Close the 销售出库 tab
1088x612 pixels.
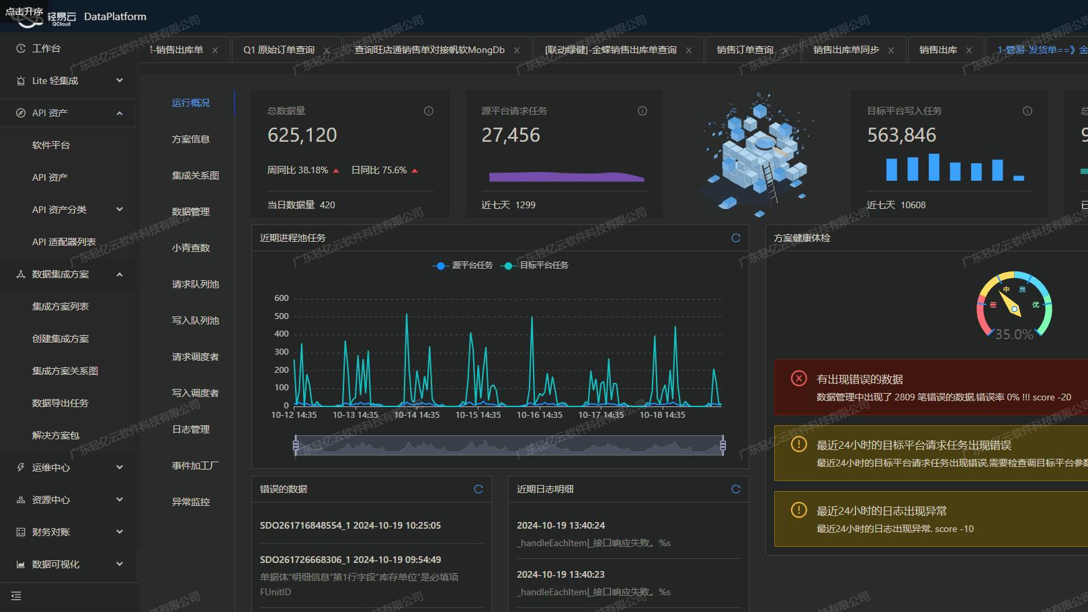pos(968,50)
